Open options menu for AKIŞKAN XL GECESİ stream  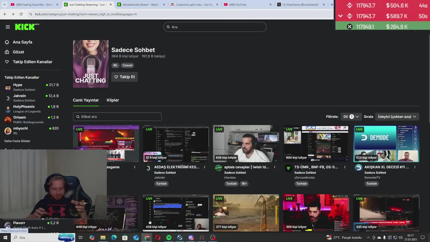click(x=415, y=167)
